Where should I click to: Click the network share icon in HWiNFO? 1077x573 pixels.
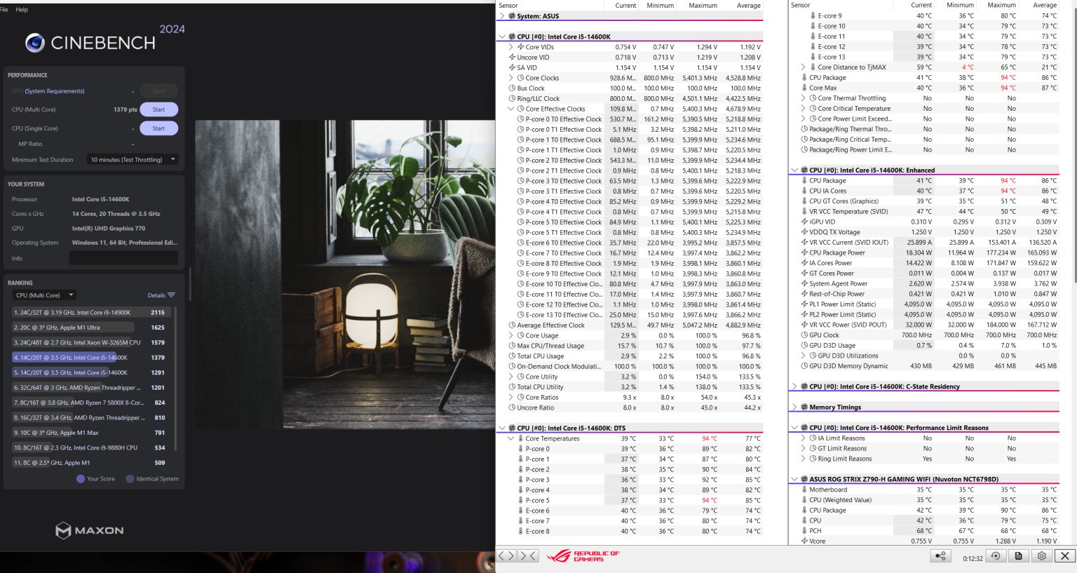coord(940,556)
